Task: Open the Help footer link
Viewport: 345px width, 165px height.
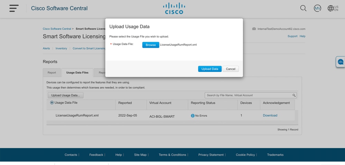Action: coord(119,155)
